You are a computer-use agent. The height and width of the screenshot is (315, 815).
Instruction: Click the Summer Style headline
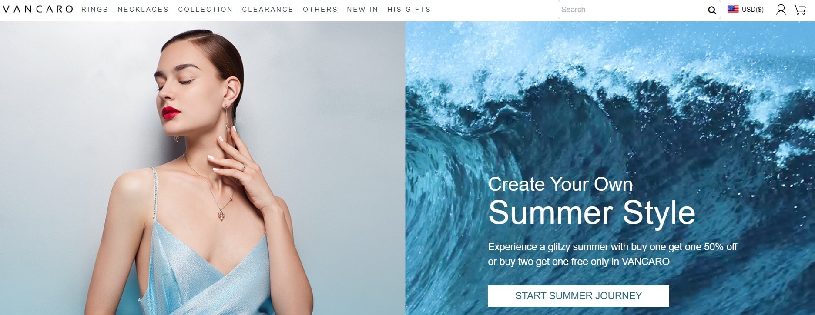592,213
